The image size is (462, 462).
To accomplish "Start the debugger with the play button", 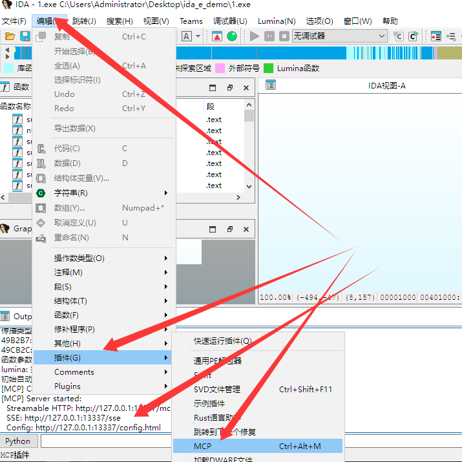I will [255, 36].
